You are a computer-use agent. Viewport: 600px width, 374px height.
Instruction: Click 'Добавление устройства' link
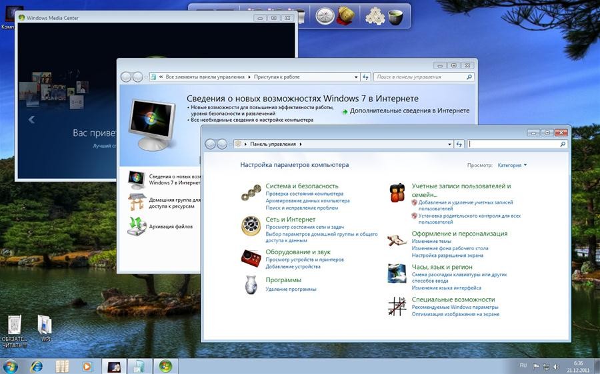(293, 267)
